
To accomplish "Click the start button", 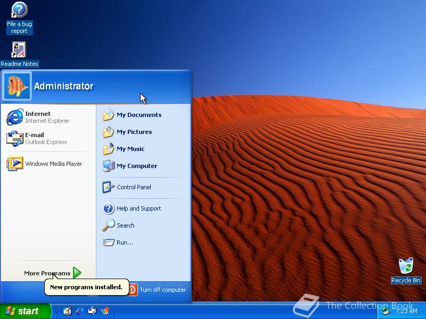I will (x=25, y=311).
